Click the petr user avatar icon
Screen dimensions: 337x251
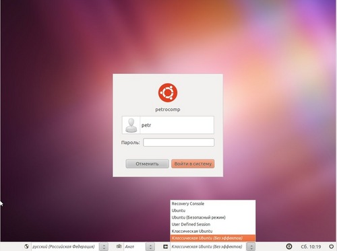pos(131,125)
